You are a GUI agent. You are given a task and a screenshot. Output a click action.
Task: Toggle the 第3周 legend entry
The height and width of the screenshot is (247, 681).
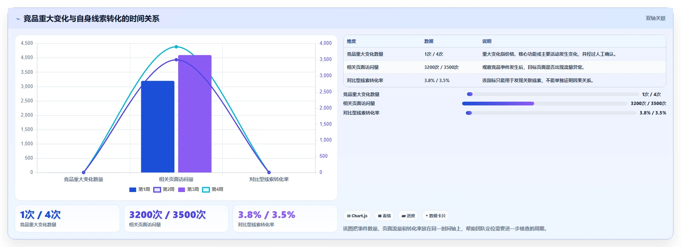coord(188,189)
